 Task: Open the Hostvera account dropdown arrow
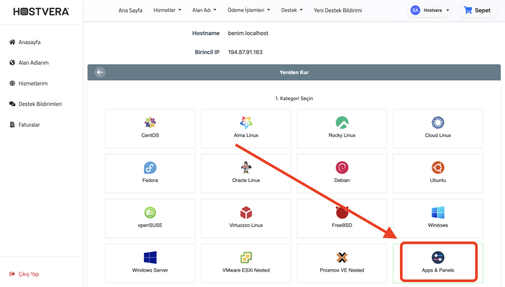pyautogui.click(x=447, y=10)
